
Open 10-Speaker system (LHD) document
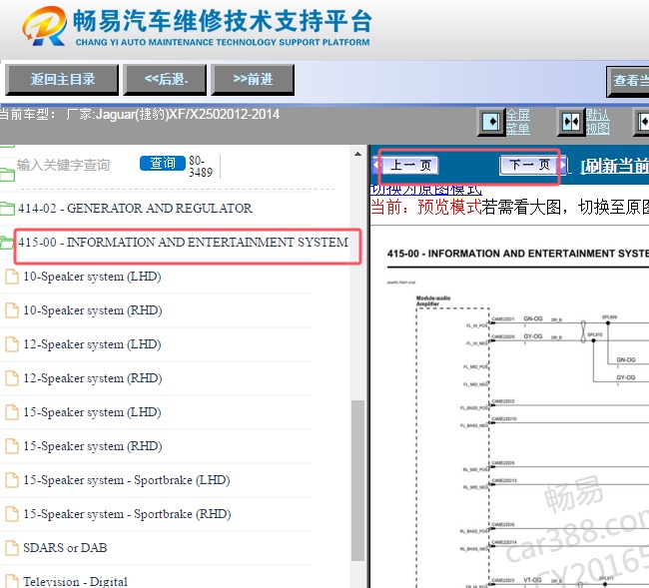(x=92, y=276)
